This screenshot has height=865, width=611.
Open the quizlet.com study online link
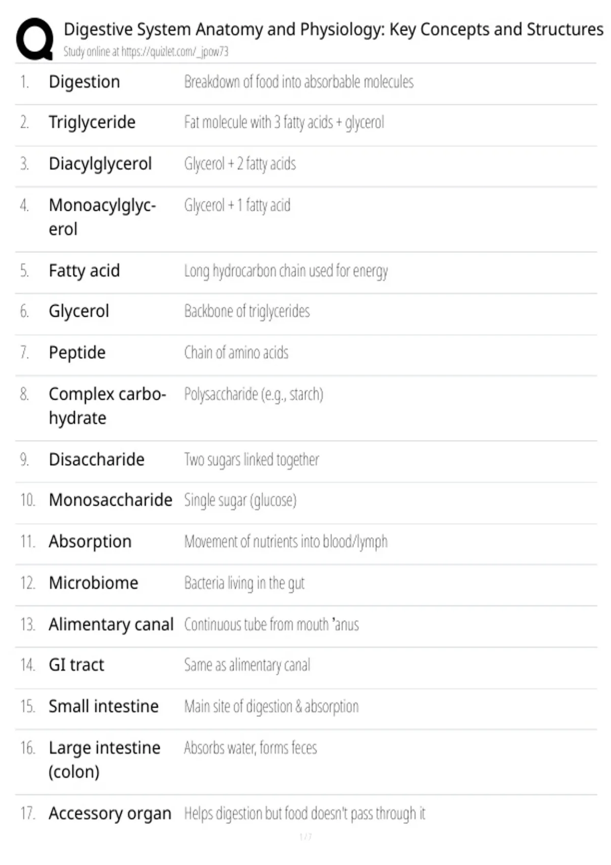click(146, 51)
